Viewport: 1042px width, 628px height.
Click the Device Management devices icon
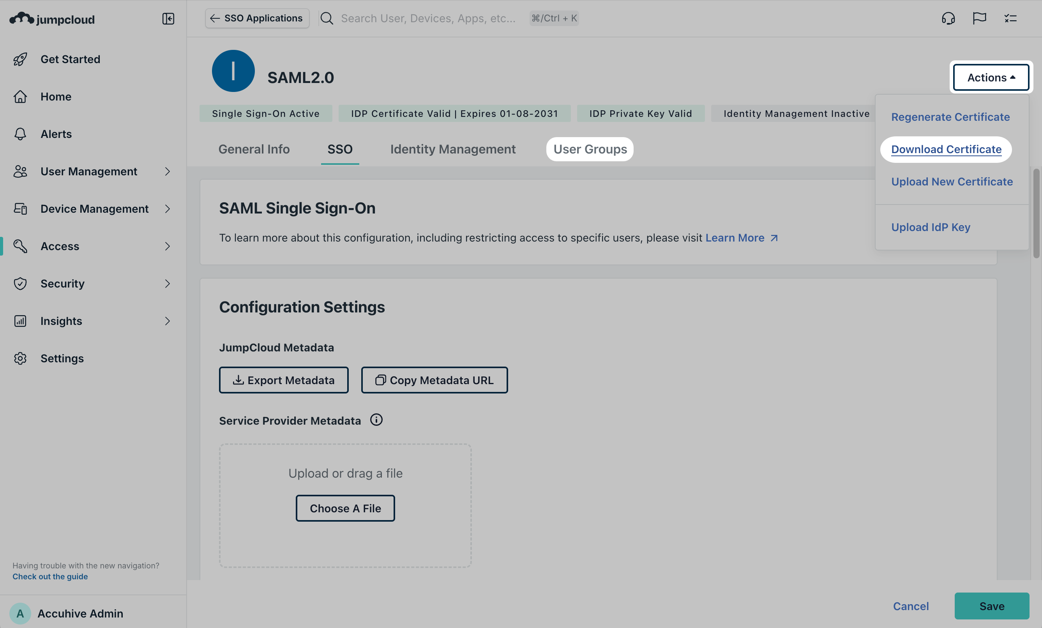20,209
